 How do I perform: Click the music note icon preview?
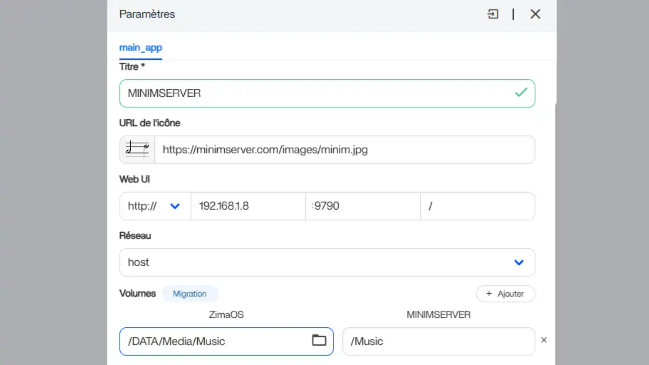pos(137,150)
